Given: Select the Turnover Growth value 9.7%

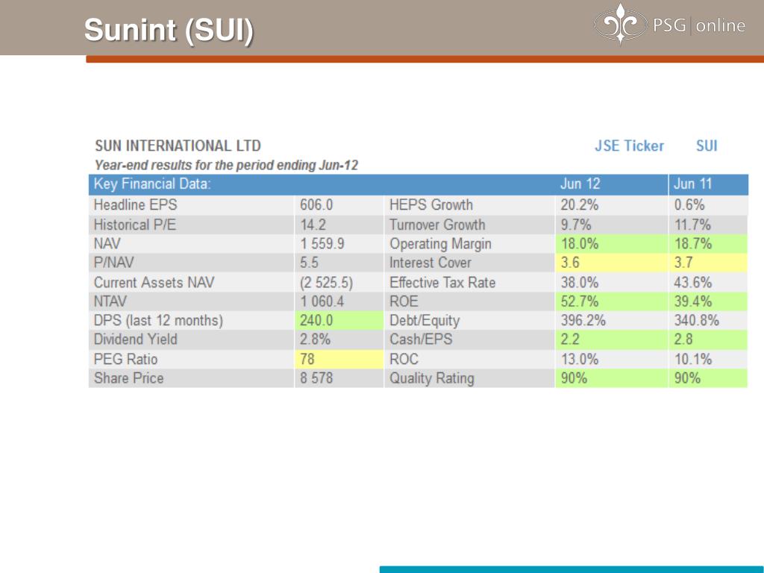Looking at the screenshot, I should click(575, 225).
